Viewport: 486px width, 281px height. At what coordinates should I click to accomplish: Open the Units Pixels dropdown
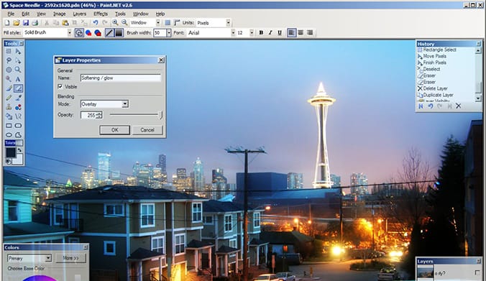point(228,22)
